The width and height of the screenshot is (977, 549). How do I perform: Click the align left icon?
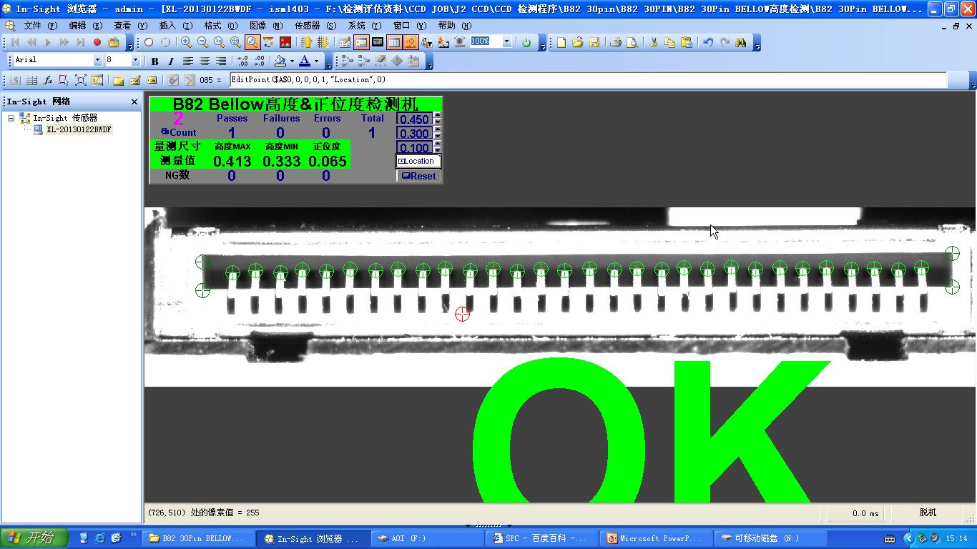click(187, 61)
